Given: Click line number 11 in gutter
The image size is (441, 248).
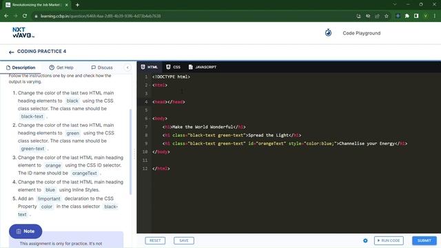Looking at the screenshot, I should [x=145, y=161].
